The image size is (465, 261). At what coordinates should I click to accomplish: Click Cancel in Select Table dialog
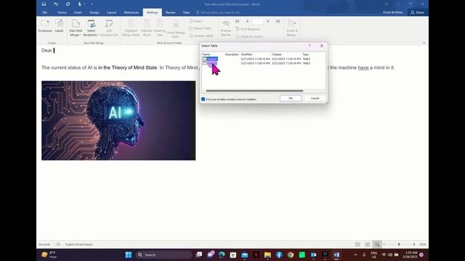click(315, 99)
